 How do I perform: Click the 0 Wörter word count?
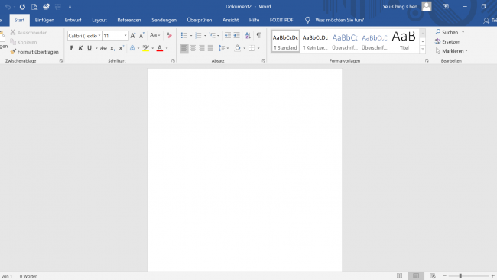click(28, 276)
